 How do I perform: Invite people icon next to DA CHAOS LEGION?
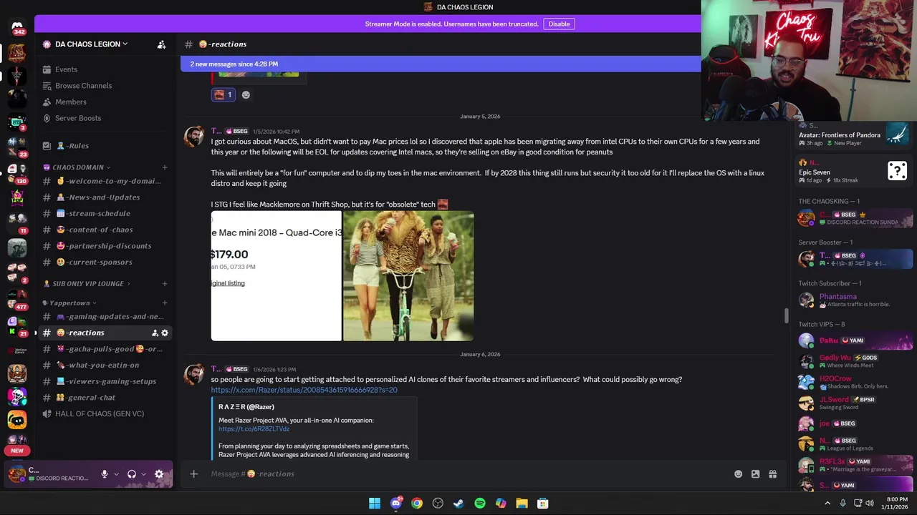click(x=162, y=44)
